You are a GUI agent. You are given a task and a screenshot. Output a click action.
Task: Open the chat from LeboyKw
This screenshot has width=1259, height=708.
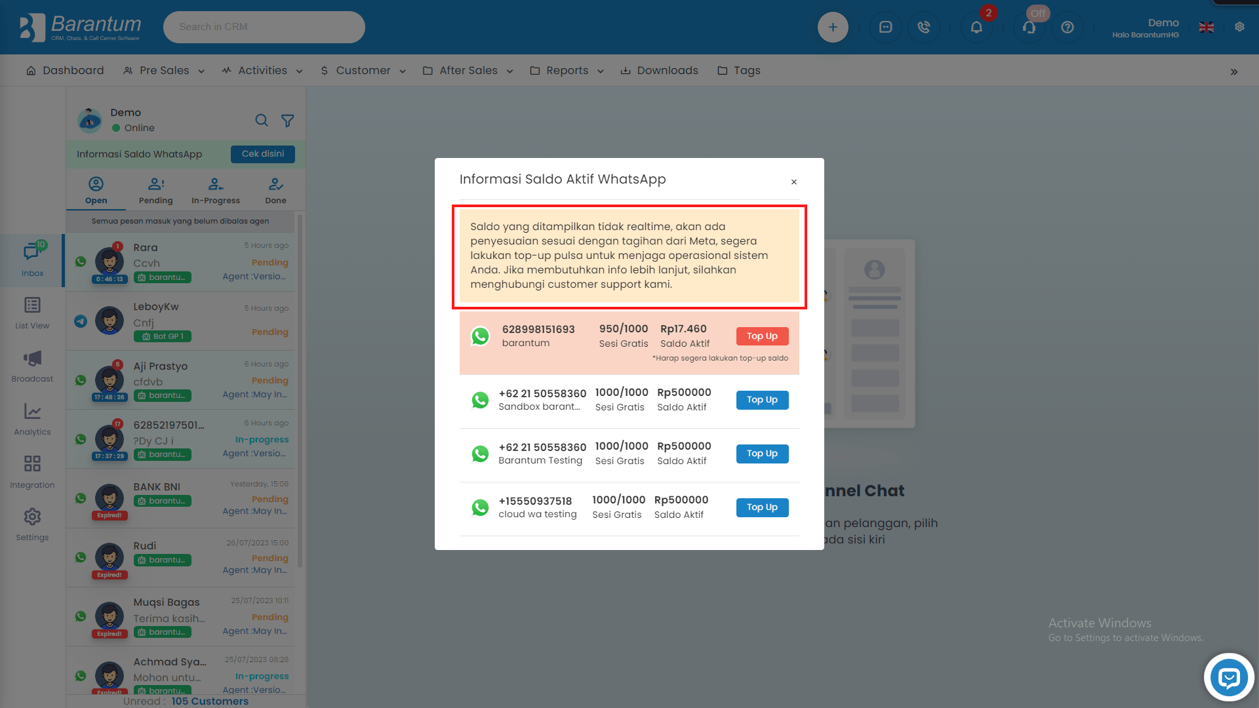182,321
